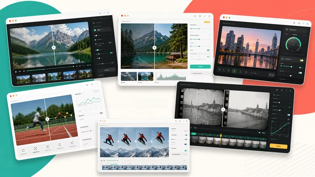
Task: Click the dark pill button ending the skyline toolbar
Action: coord(271,75)
